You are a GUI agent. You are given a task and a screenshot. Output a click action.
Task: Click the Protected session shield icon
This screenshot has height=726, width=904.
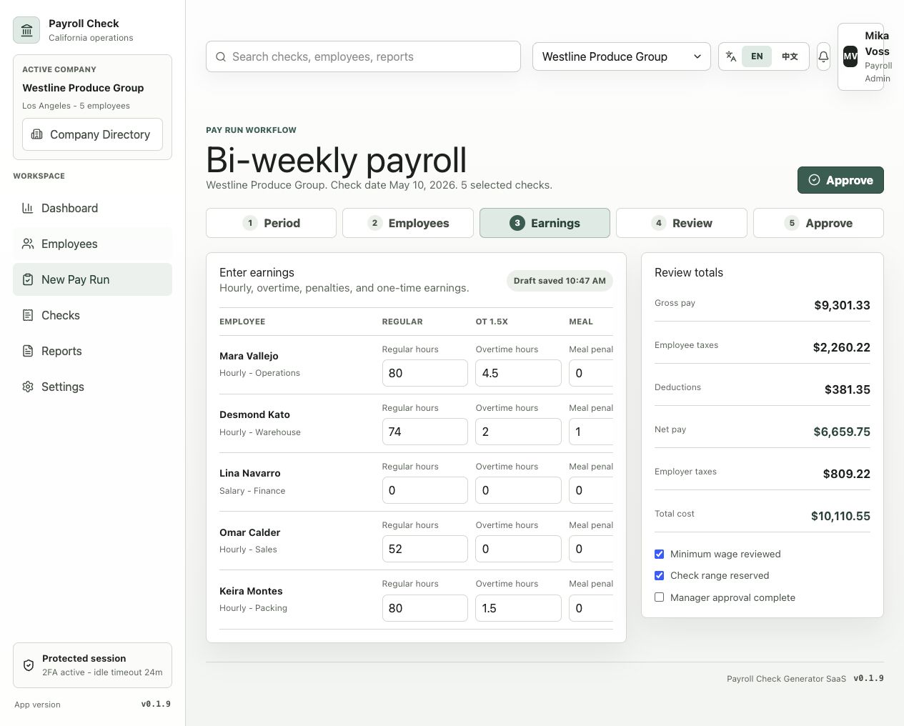(x=29, y=665)
